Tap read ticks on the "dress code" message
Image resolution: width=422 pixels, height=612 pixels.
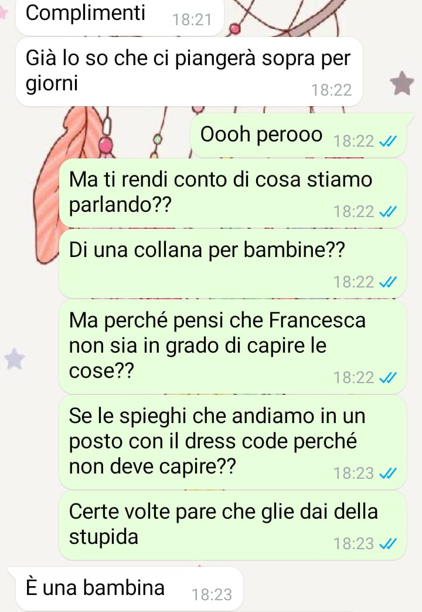388,473
